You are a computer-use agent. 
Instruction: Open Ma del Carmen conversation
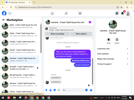(x=20, y=76)
